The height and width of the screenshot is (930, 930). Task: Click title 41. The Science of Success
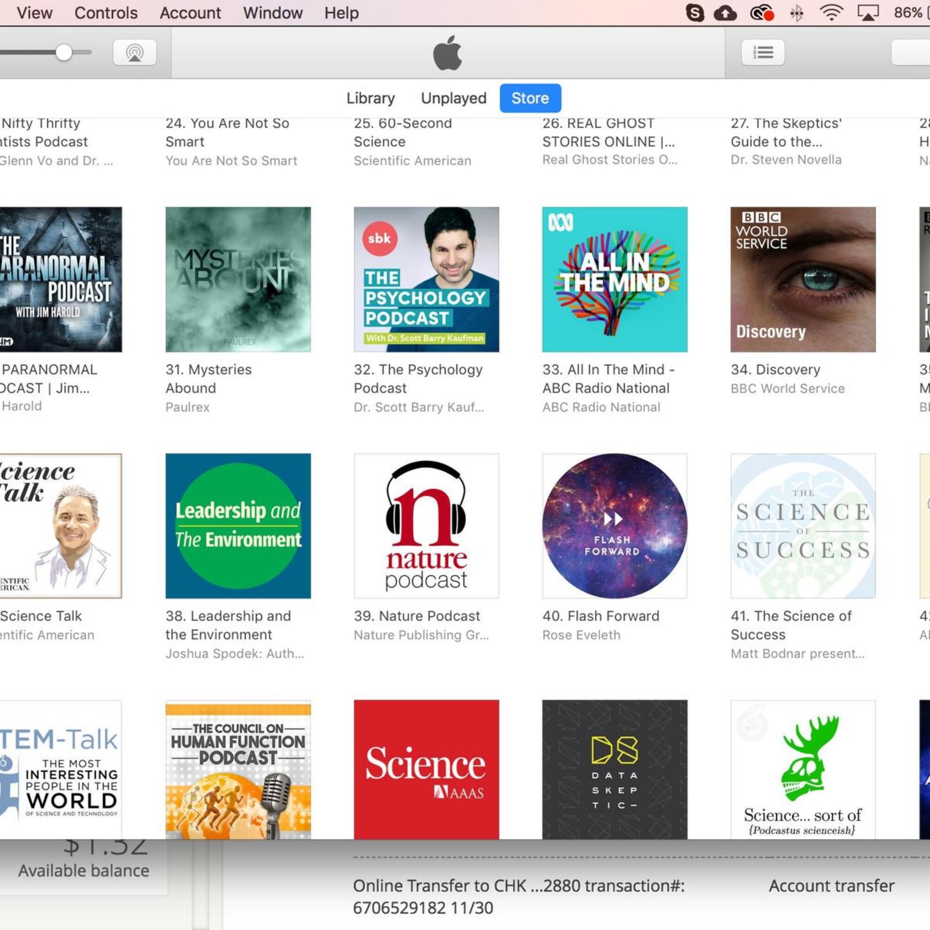coord(791,625)
